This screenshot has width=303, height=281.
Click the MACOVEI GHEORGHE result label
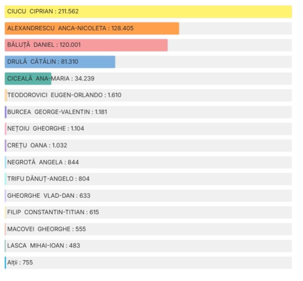[x=47, y=229]
